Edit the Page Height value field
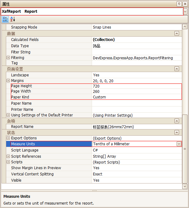 tap(136, 86)
